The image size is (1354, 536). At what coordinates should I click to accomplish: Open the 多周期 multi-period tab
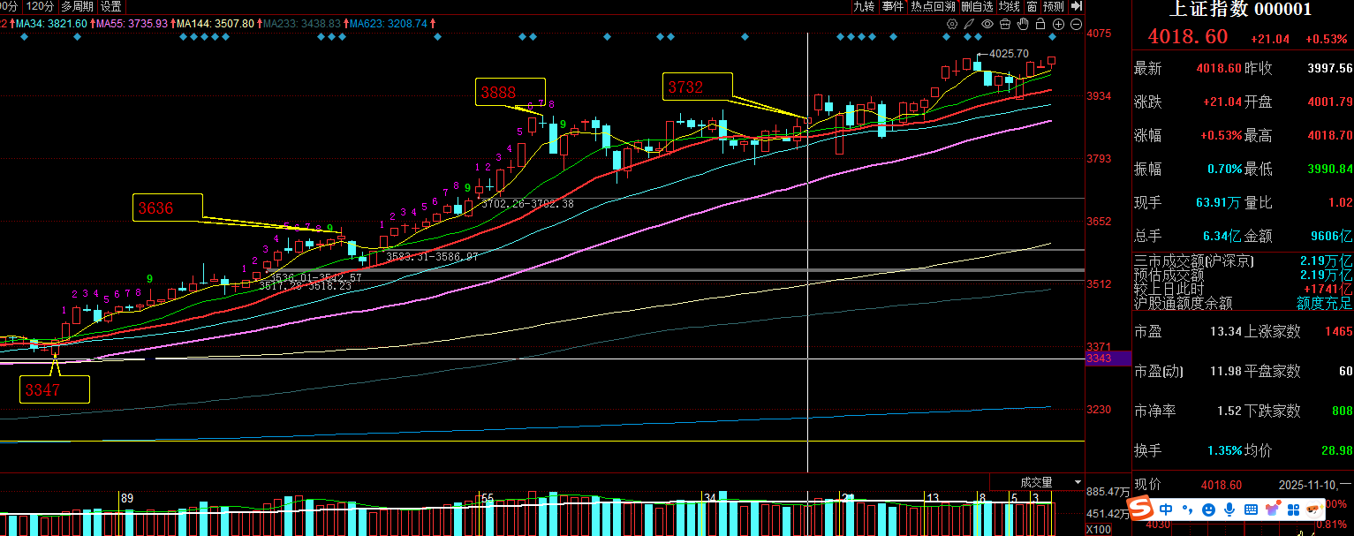pos(78,6)
